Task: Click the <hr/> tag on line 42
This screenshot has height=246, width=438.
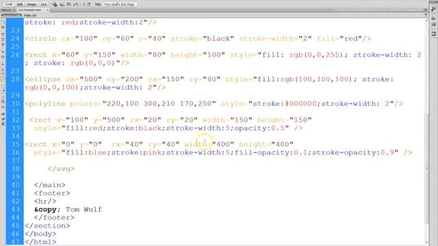Action: click(45, 201)
